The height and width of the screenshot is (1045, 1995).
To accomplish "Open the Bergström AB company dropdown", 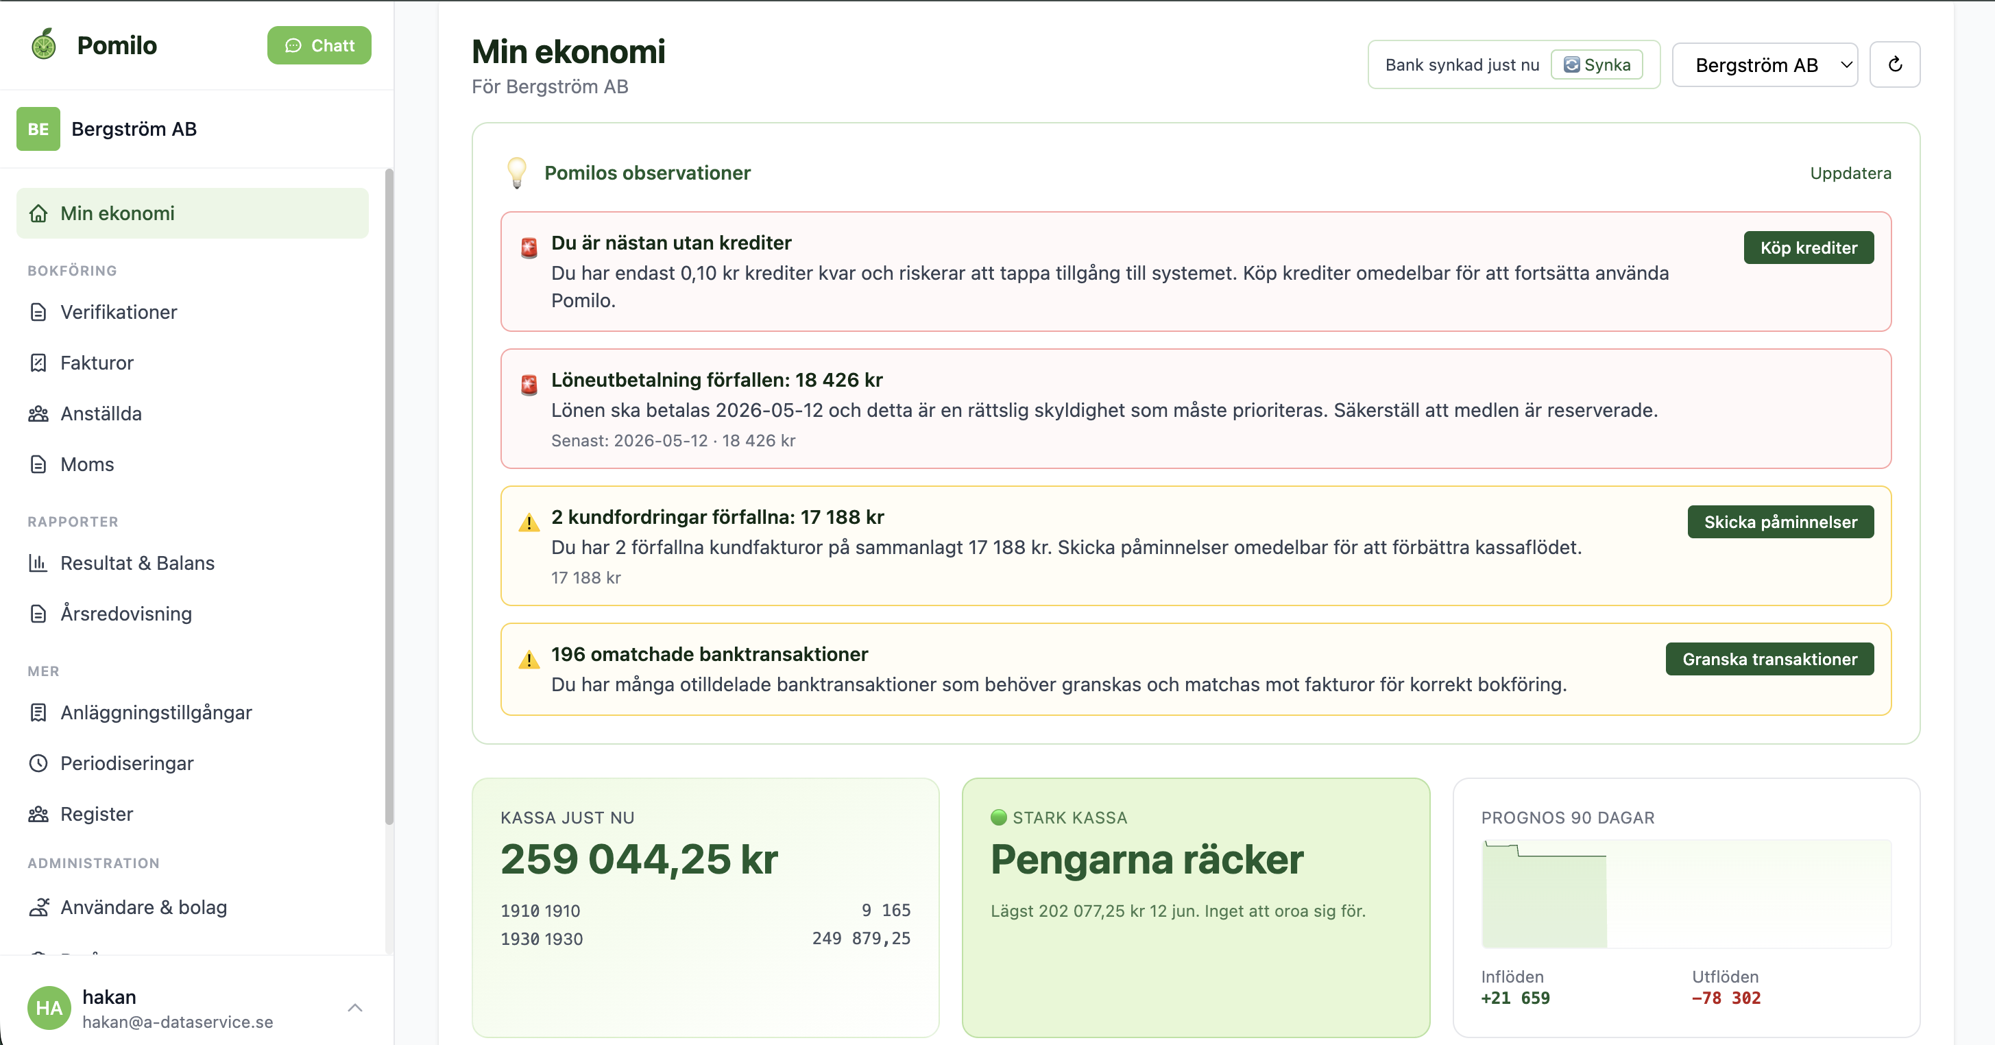I will point(1765,65).
